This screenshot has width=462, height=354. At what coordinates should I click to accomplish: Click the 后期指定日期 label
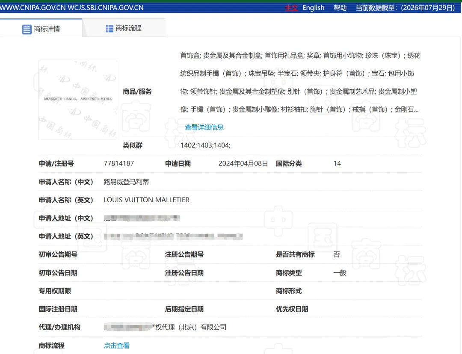click(184, 309)
